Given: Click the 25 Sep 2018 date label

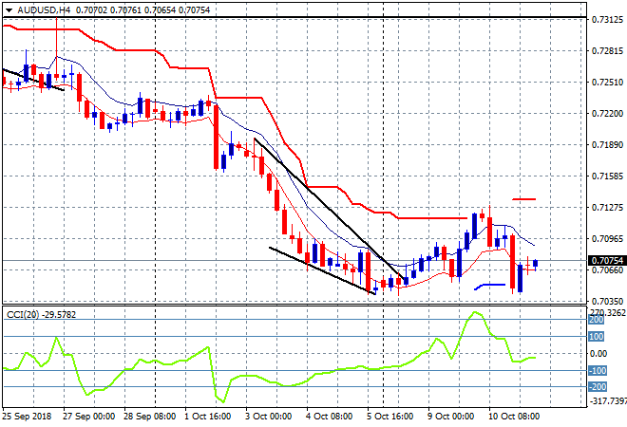Looking at the screenshot, I should 27,417.
